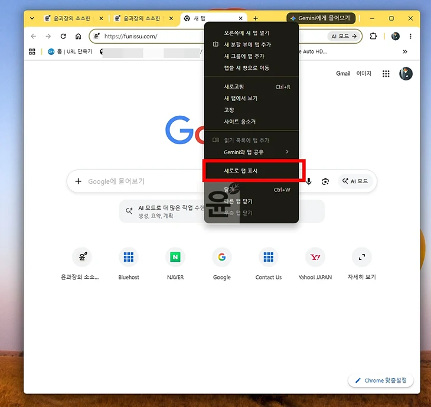Select 탭을 새 창으로 이동
Screen dimensions: 431x407
pyautogui.click(x=252, y=68)
